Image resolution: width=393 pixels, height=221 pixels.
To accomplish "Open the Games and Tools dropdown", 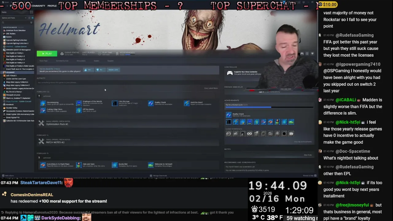I will (14, 18).
